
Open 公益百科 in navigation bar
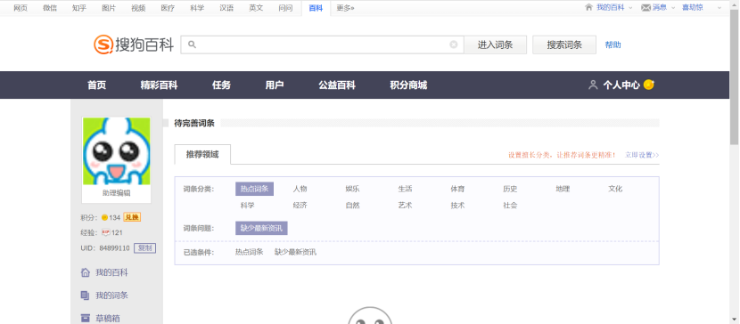click(x=336, y=85)
